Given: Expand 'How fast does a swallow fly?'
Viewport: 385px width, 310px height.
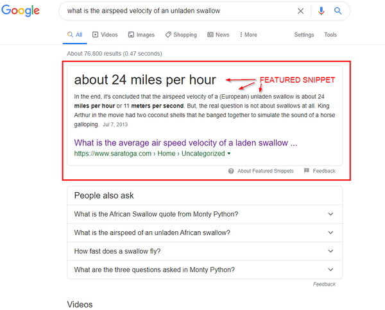Looking at the screenshot, I should pos(330,251).
